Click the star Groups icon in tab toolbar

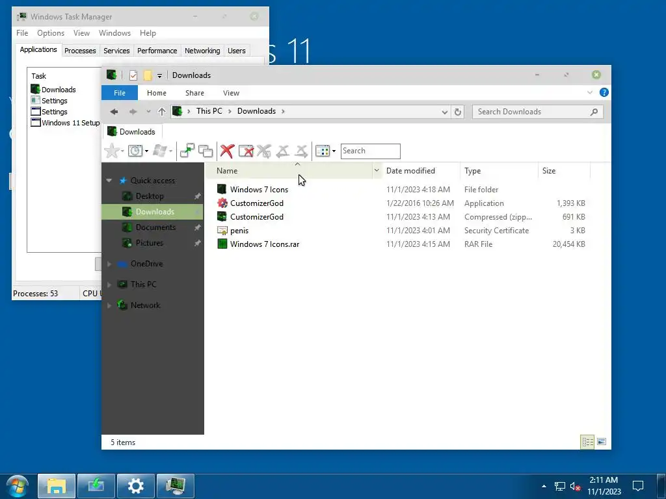[x=112, y=151]
